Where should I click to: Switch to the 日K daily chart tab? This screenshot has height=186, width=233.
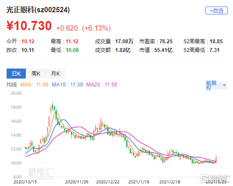pyautogui.click(x=16, y=73)
